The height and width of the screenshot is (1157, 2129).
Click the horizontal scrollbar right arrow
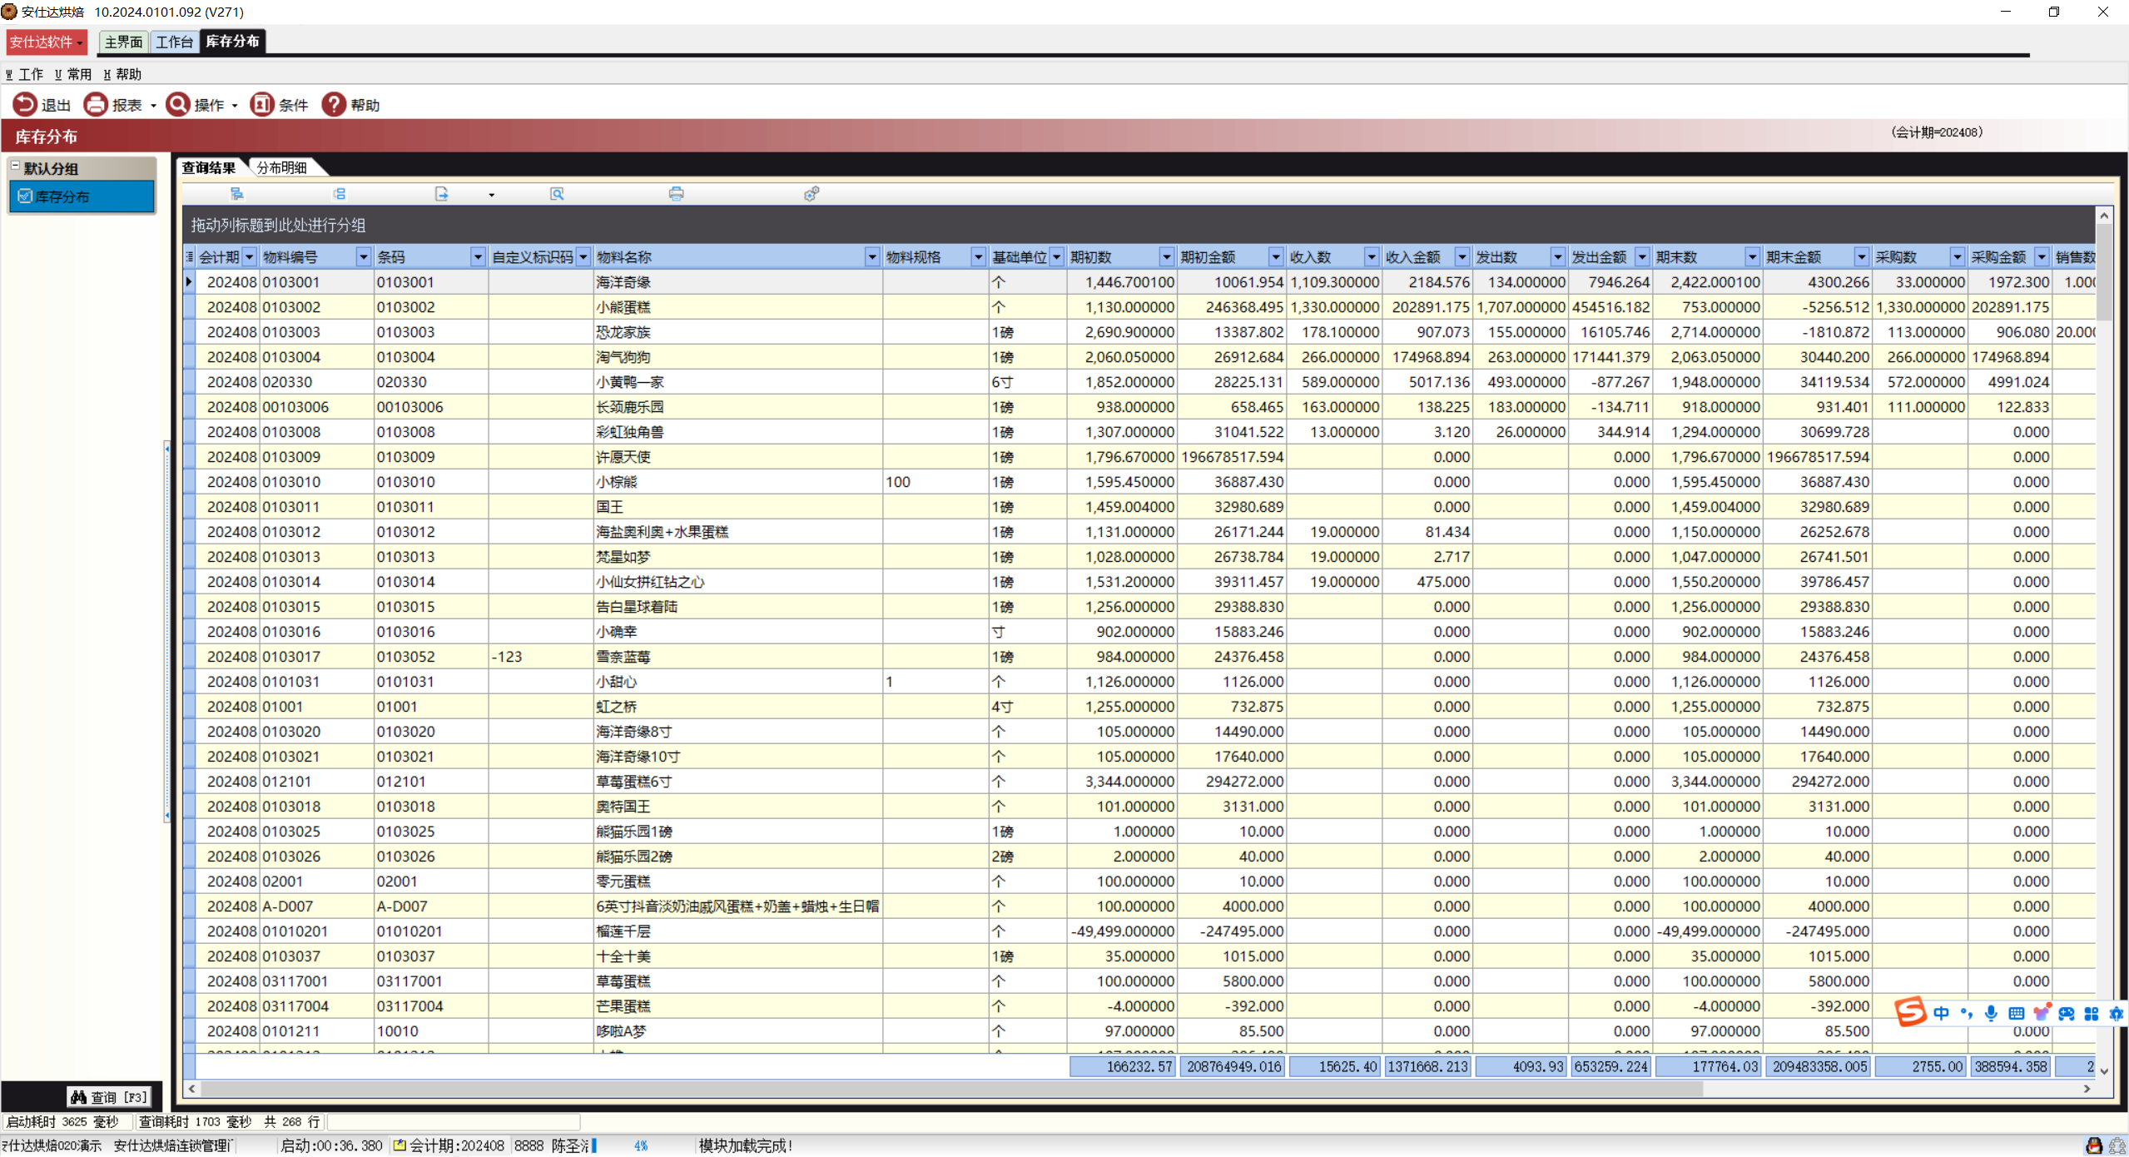coord(2087,1088)
